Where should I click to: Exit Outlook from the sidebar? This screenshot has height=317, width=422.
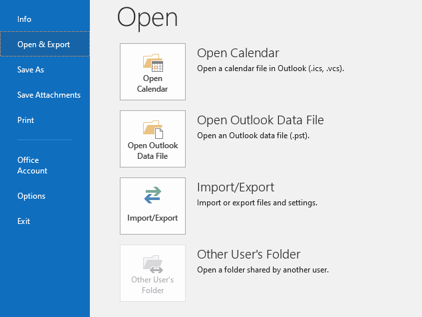(24, 221)
